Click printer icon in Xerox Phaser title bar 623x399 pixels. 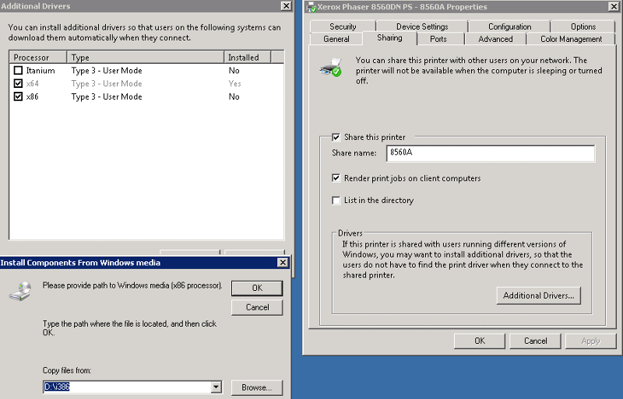coord(311,7)
